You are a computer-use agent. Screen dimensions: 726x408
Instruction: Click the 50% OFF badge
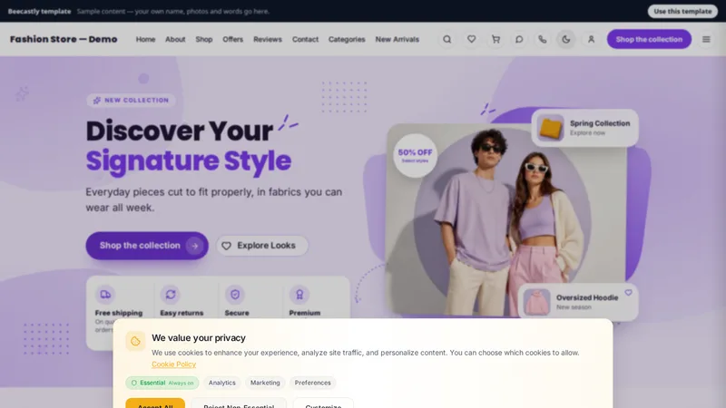click(415, 155)
